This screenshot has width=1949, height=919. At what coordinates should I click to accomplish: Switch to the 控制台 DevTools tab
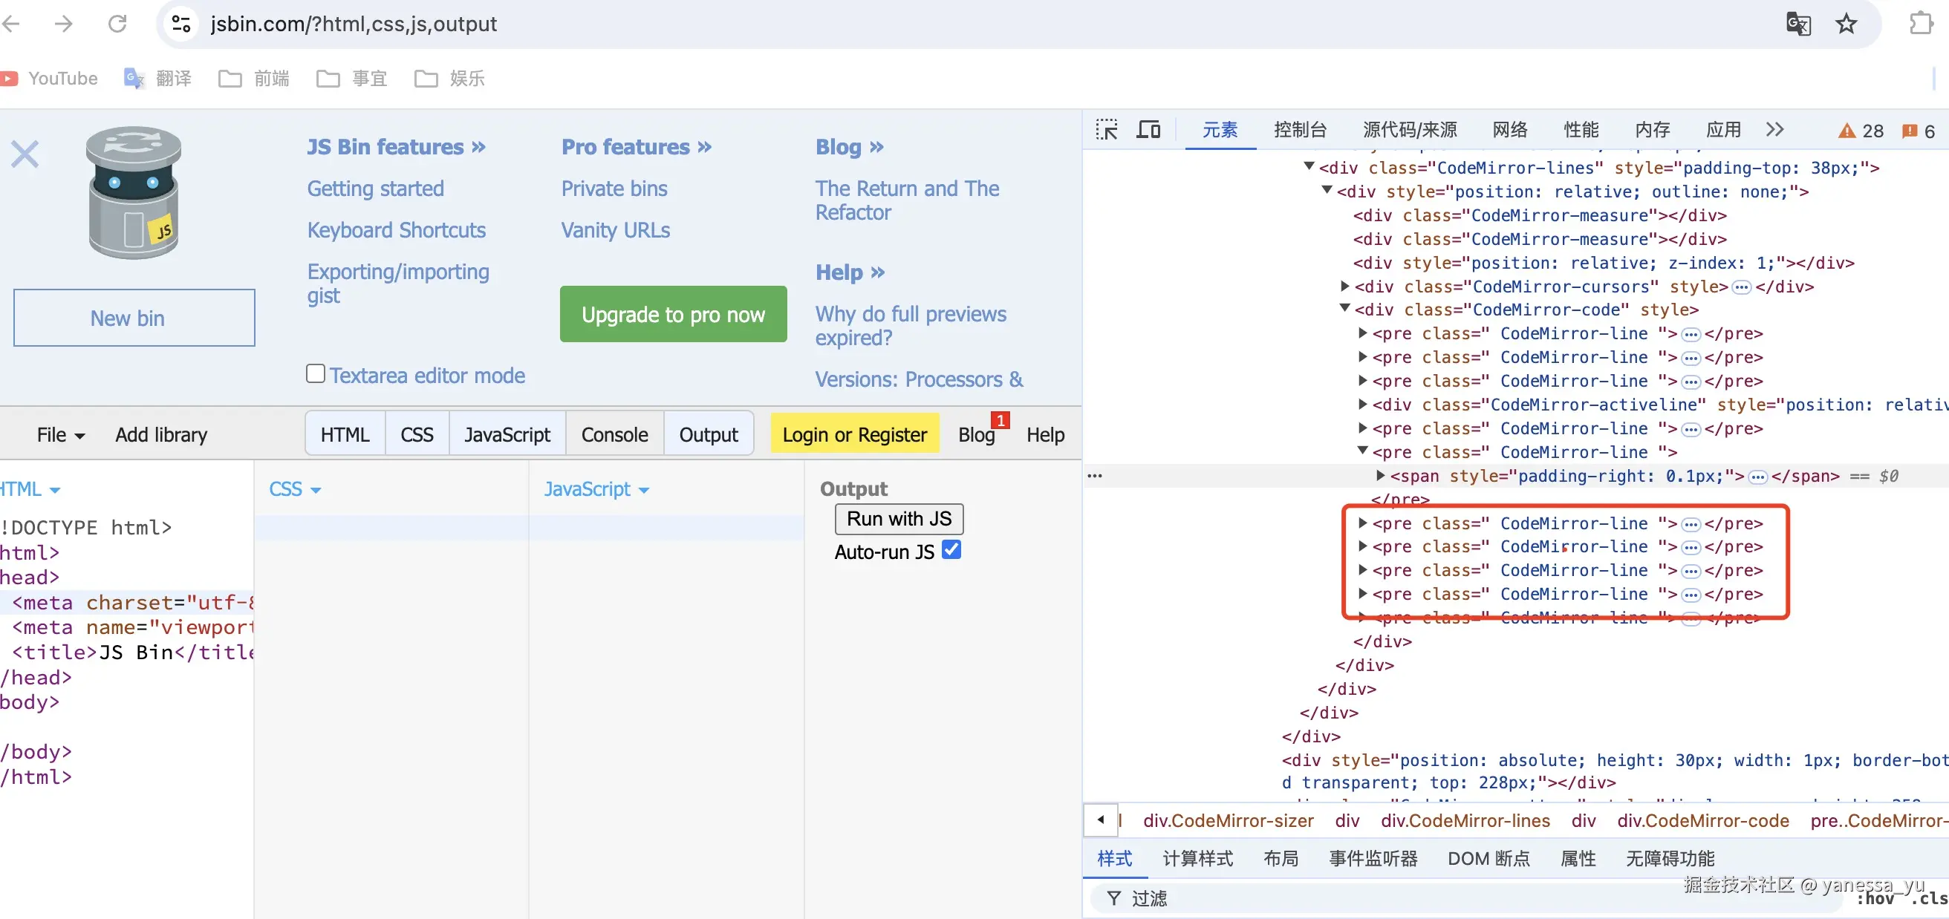(1300, 130)
